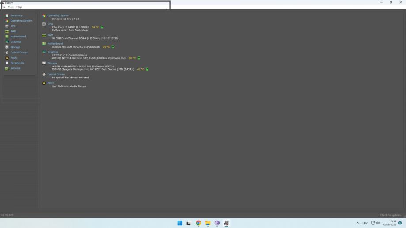Select the Graphics sidebar icon
This screenshot has height=228, width=406.
point(7,42)
